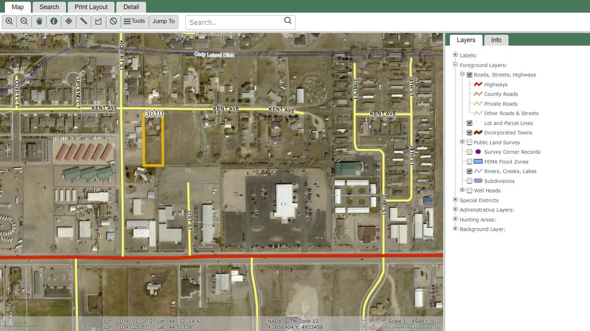Run search using the magnifier icon

click(x=288, y=20)
